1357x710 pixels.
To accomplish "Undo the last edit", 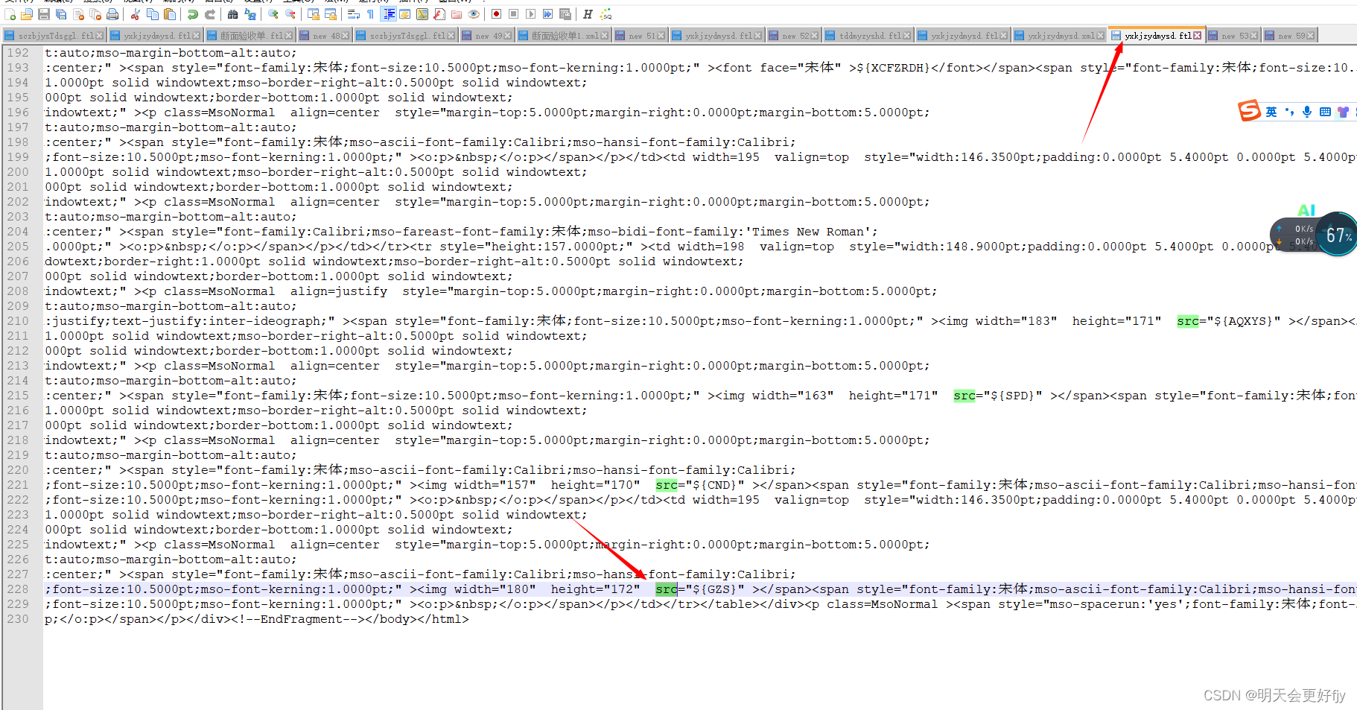I will point(192,14).
